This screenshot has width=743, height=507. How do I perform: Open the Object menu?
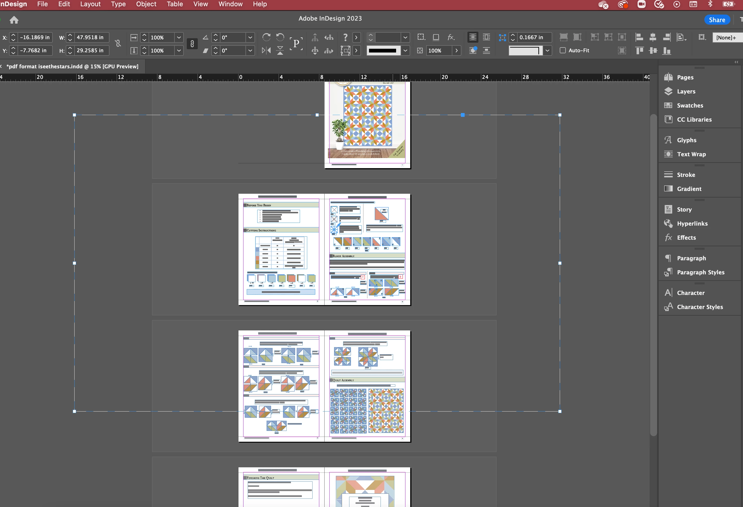(x=146, y=4)
